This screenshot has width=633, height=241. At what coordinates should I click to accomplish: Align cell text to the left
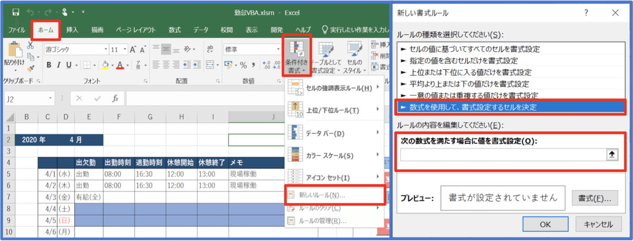(155, 65)
